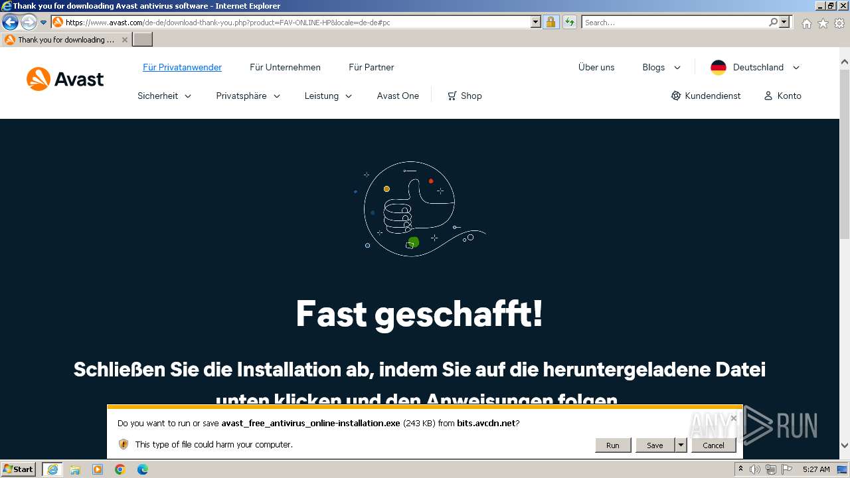
Task: Switch to the Thank you for downloading tab
Action: point(65,40)
